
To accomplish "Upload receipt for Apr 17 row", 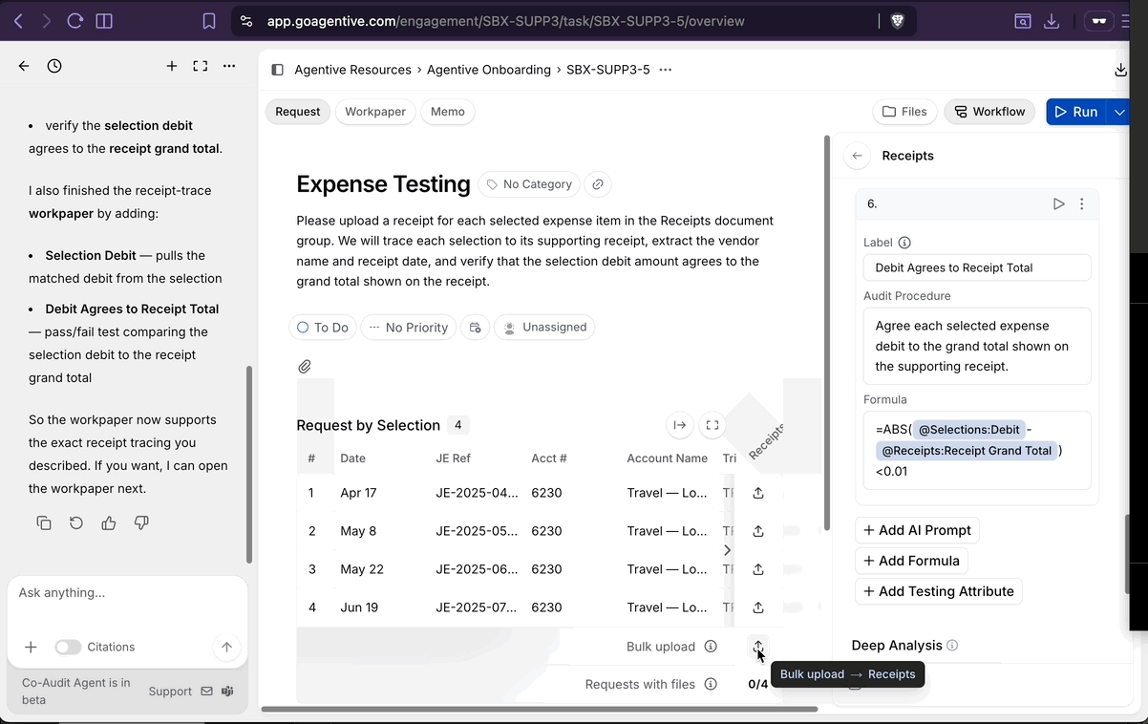I will click(758, 493).
